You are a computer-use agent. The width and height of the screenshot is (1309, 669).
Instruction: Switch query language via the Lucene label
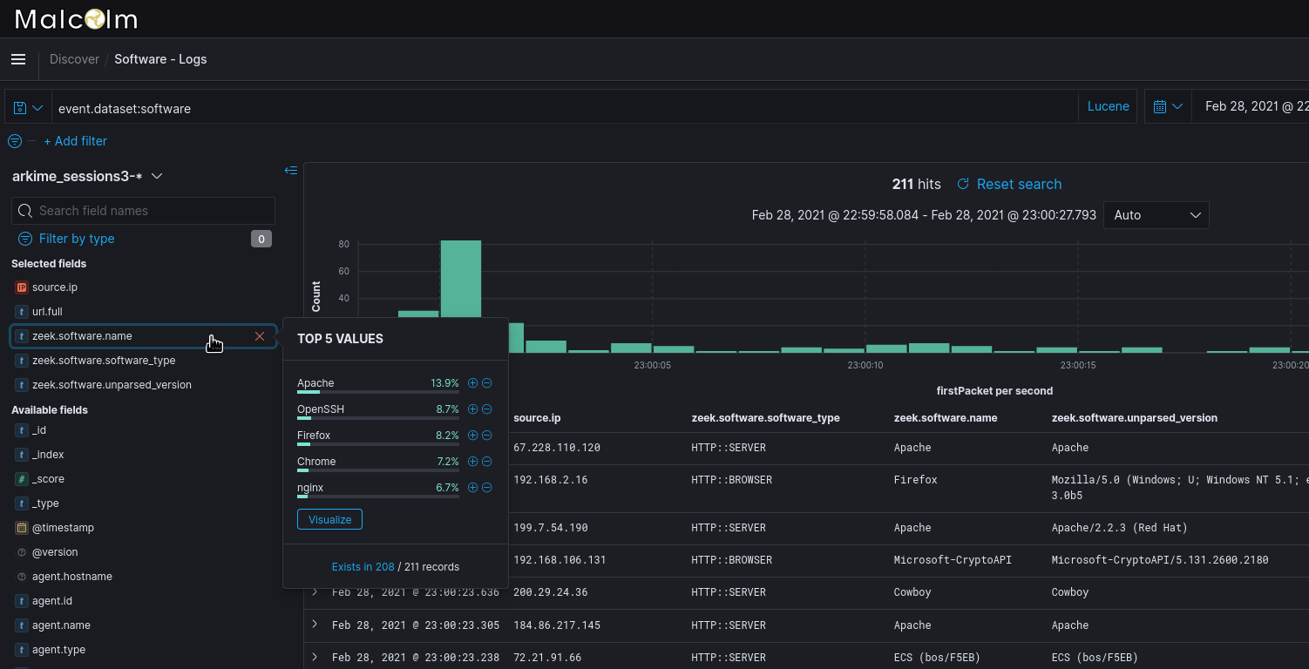[x=1108, y=105]
